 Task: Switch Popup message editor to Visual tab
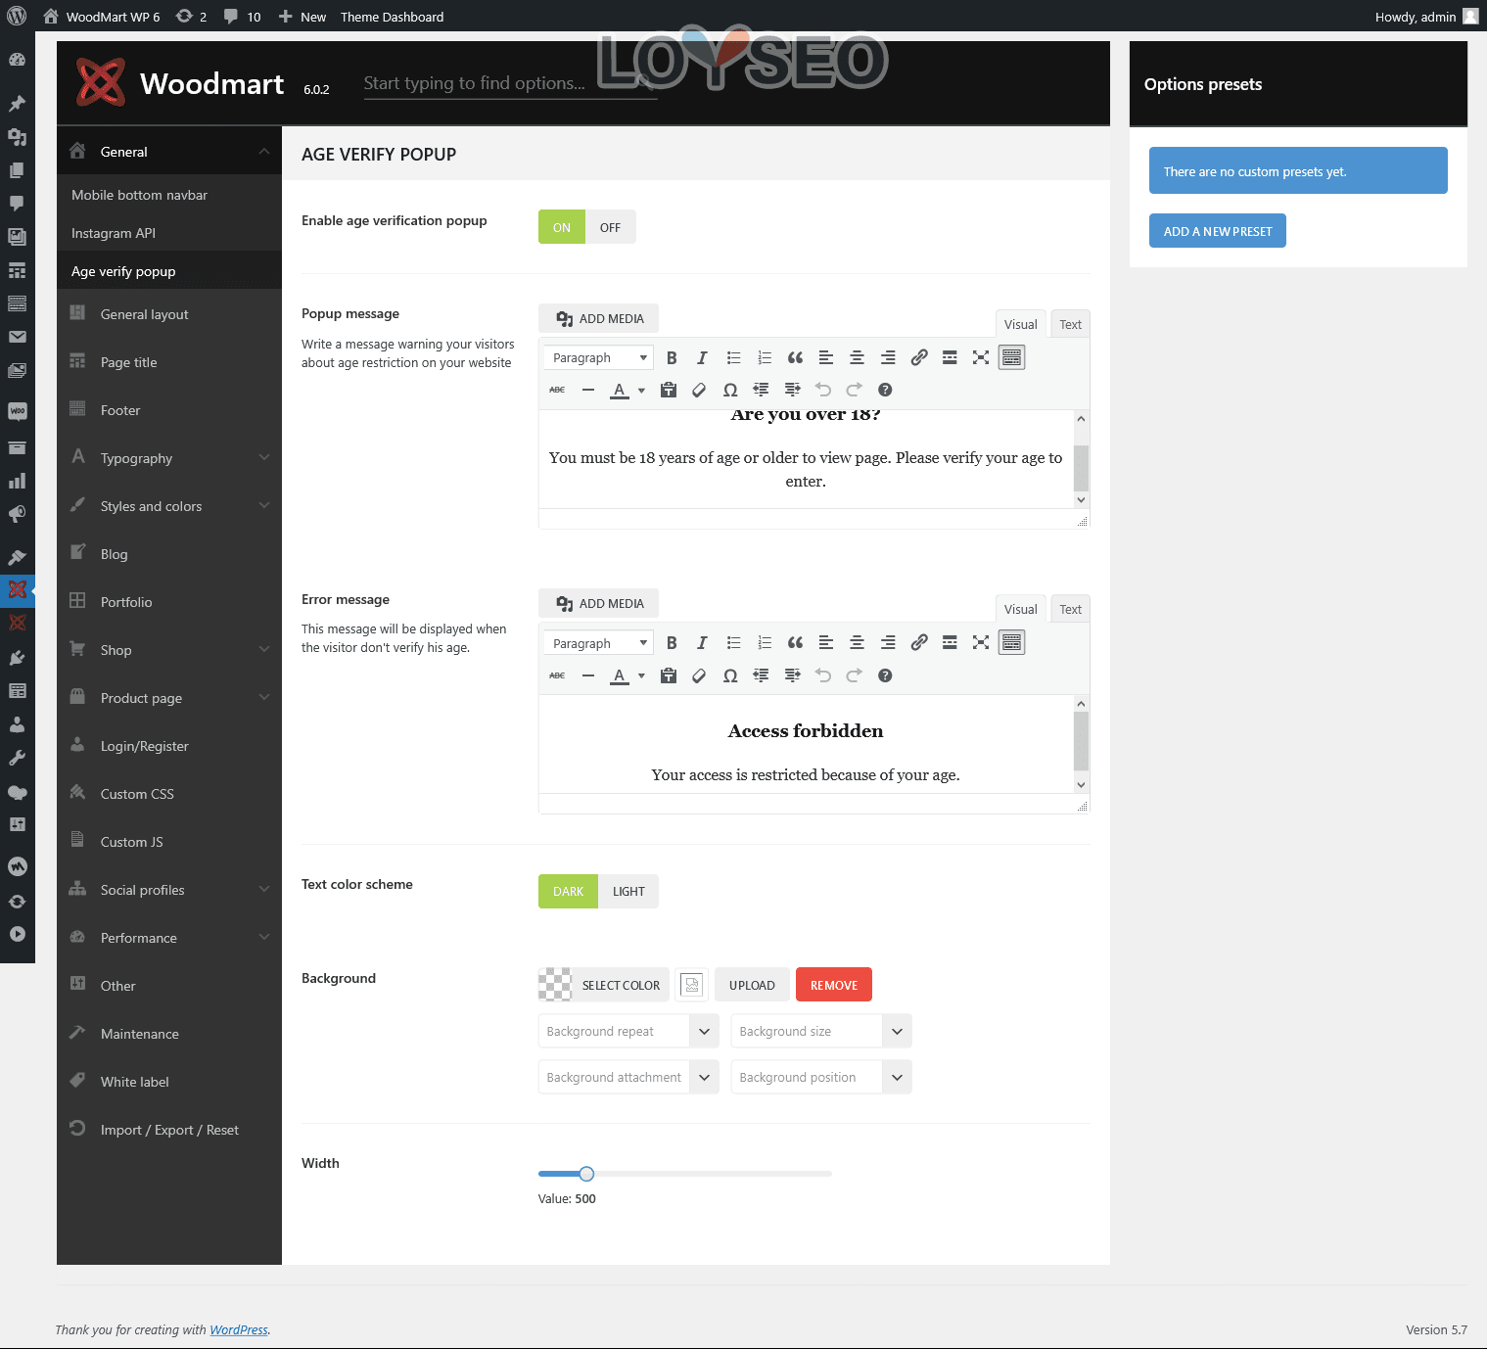[1020, 325]
